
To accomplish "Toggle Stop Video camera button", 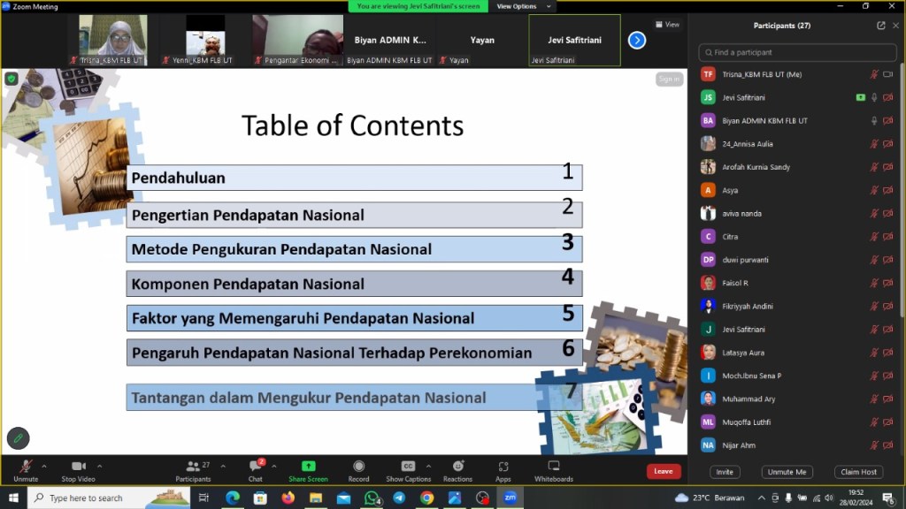I will click(x=80, y=469).
